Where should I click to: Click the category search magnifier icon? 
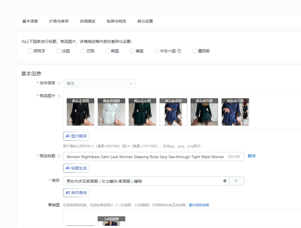point(237,181)
